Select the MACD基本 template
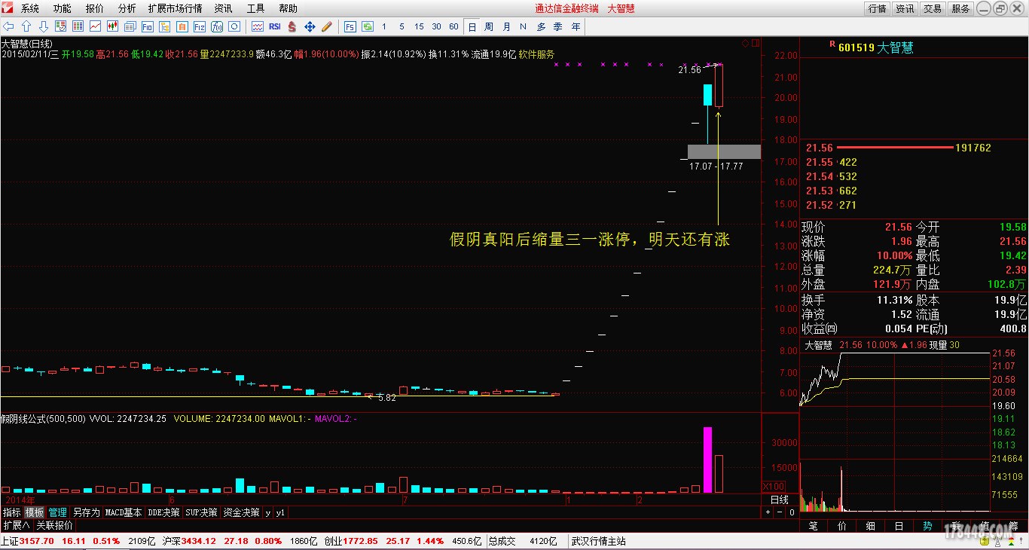Image resolution: width=1029 pixels, height=550 pixels. pos(123,512)
